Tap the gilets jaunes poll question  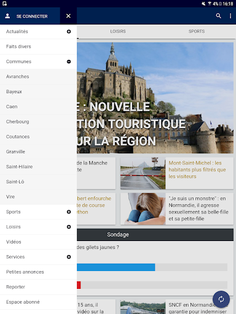tap(98, 247)
